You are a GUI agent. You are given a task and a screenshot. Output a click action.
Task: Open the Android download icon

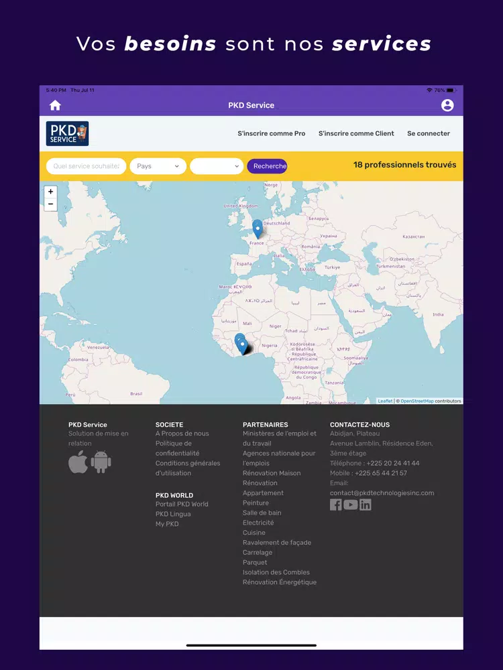click(x=101, y=462)
